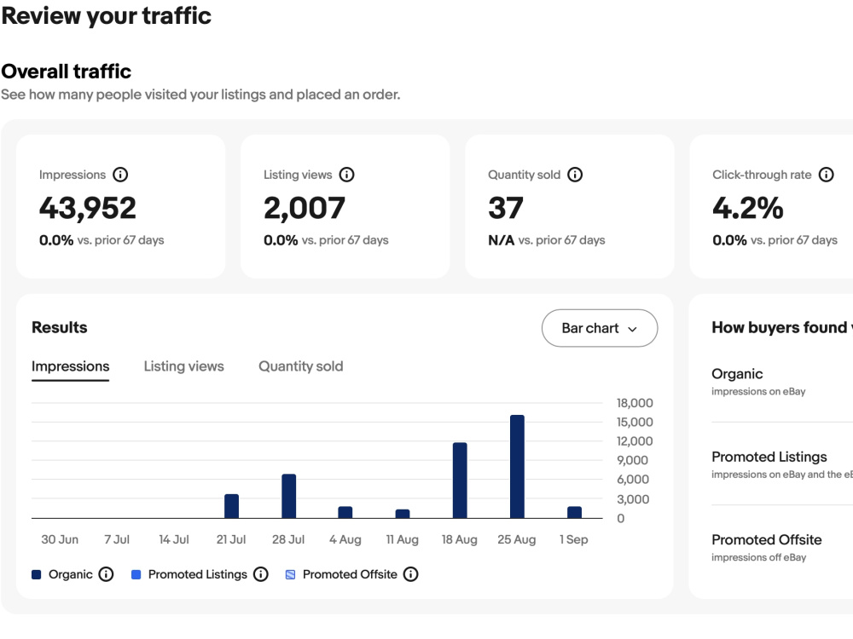Click N/A vs. prior 67 days text
The width and height of the screenshot is (853, 639).
pos(546,240)
